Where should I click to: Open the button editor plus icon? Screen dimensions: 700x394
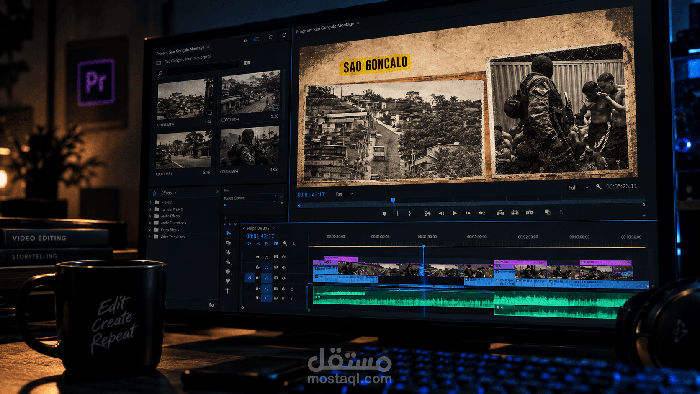click(x=644, y=216)
